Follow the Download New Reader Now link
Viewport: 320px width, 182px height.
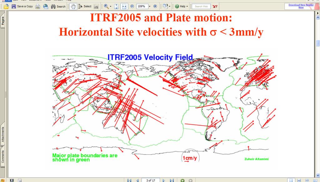[x=301, y=6]
